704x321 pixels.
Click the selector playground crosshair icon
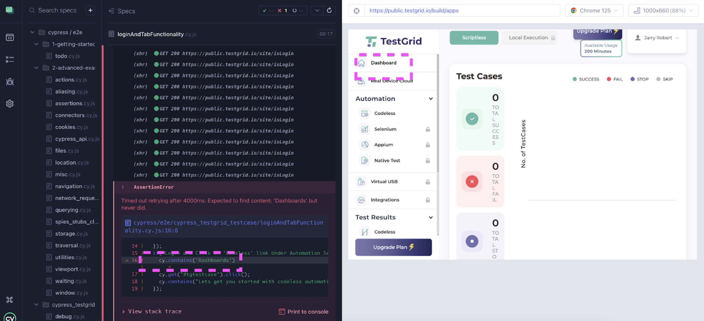click(356, 10)
